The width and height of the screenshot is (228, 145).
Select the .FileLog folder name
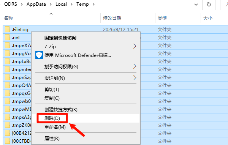click(x=20, y=30)
